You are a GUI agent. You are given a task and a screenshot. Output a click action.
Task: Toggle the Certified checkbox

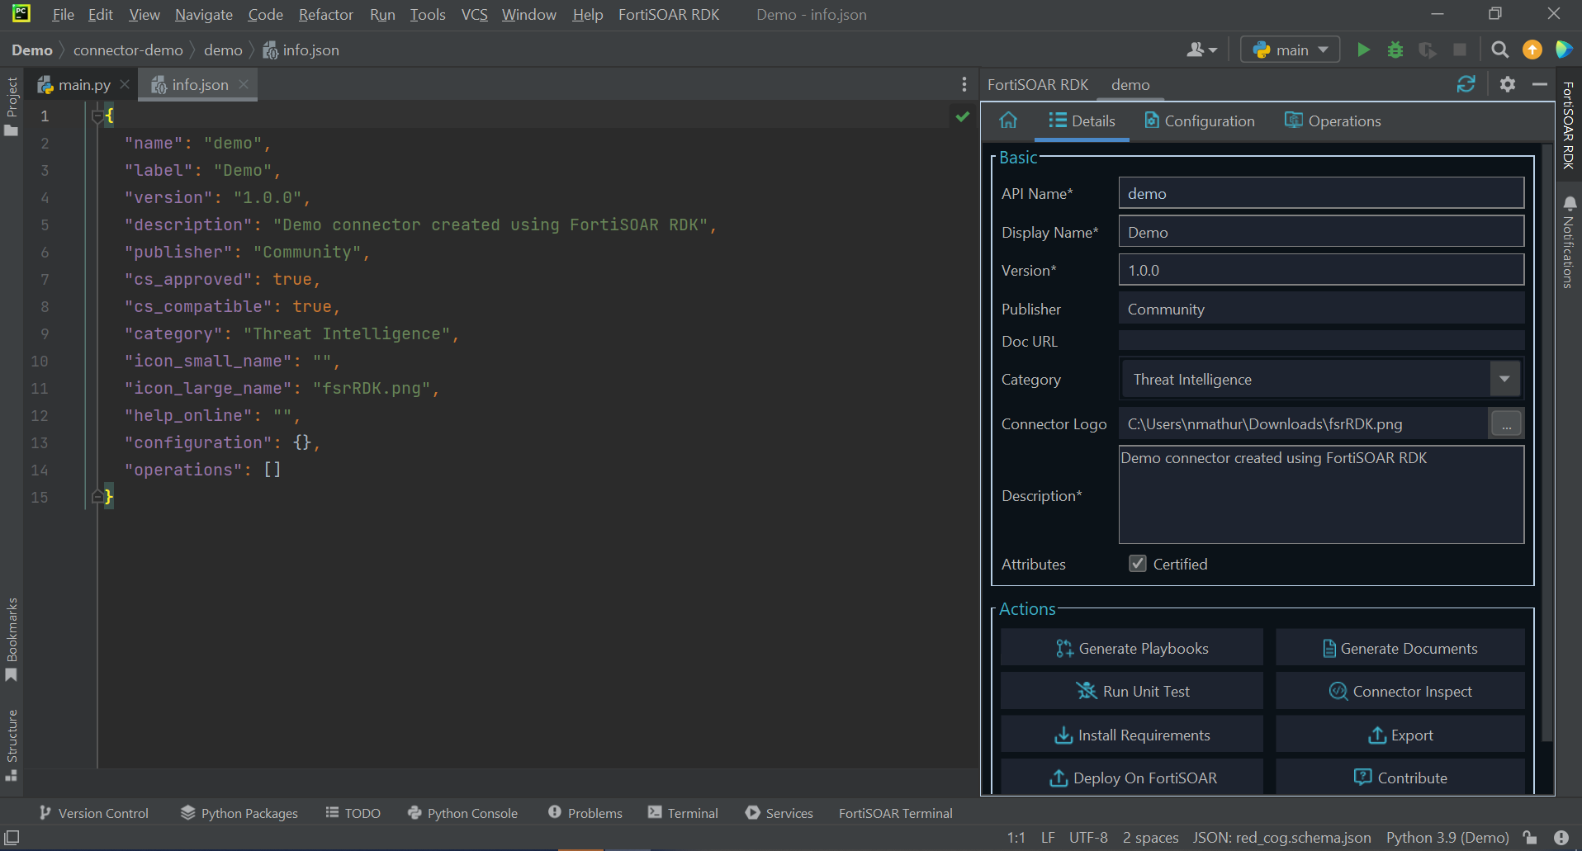coord(1138,564)
